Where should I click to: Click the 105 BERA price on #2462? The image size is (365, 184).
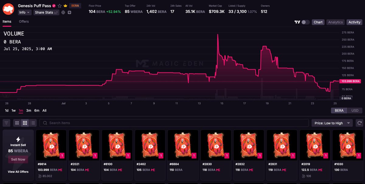[x=143, y=170]
